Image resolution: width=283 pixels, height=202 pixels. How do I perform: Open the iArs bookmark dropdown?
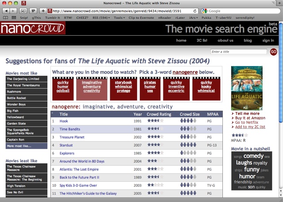tap(194, 18)
